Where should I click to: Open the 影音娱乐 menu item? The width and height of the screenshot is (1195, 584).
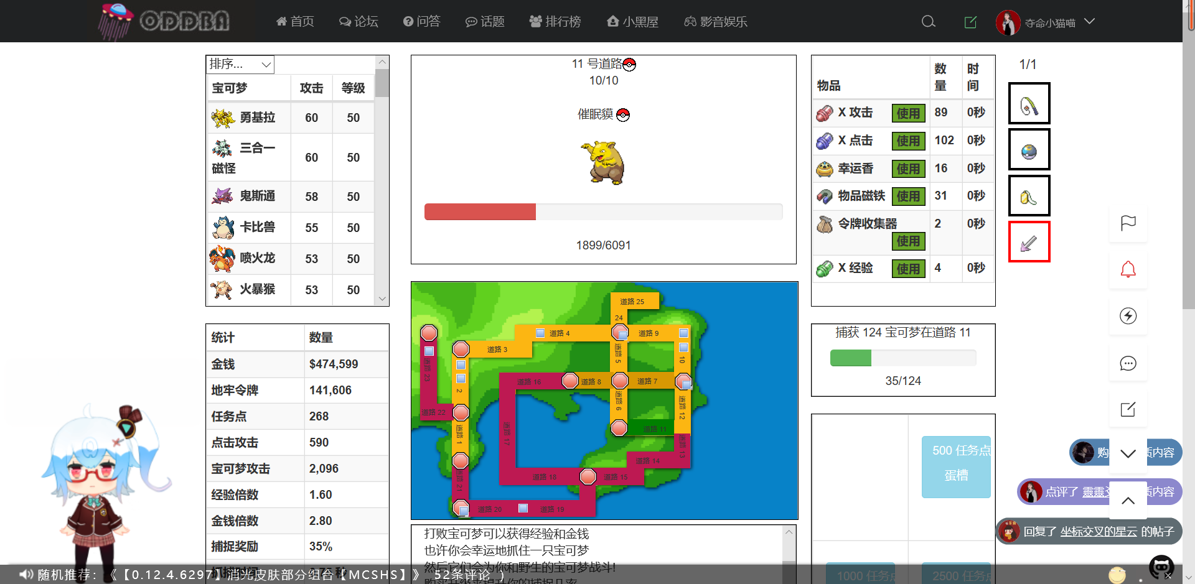pos(716,22)
